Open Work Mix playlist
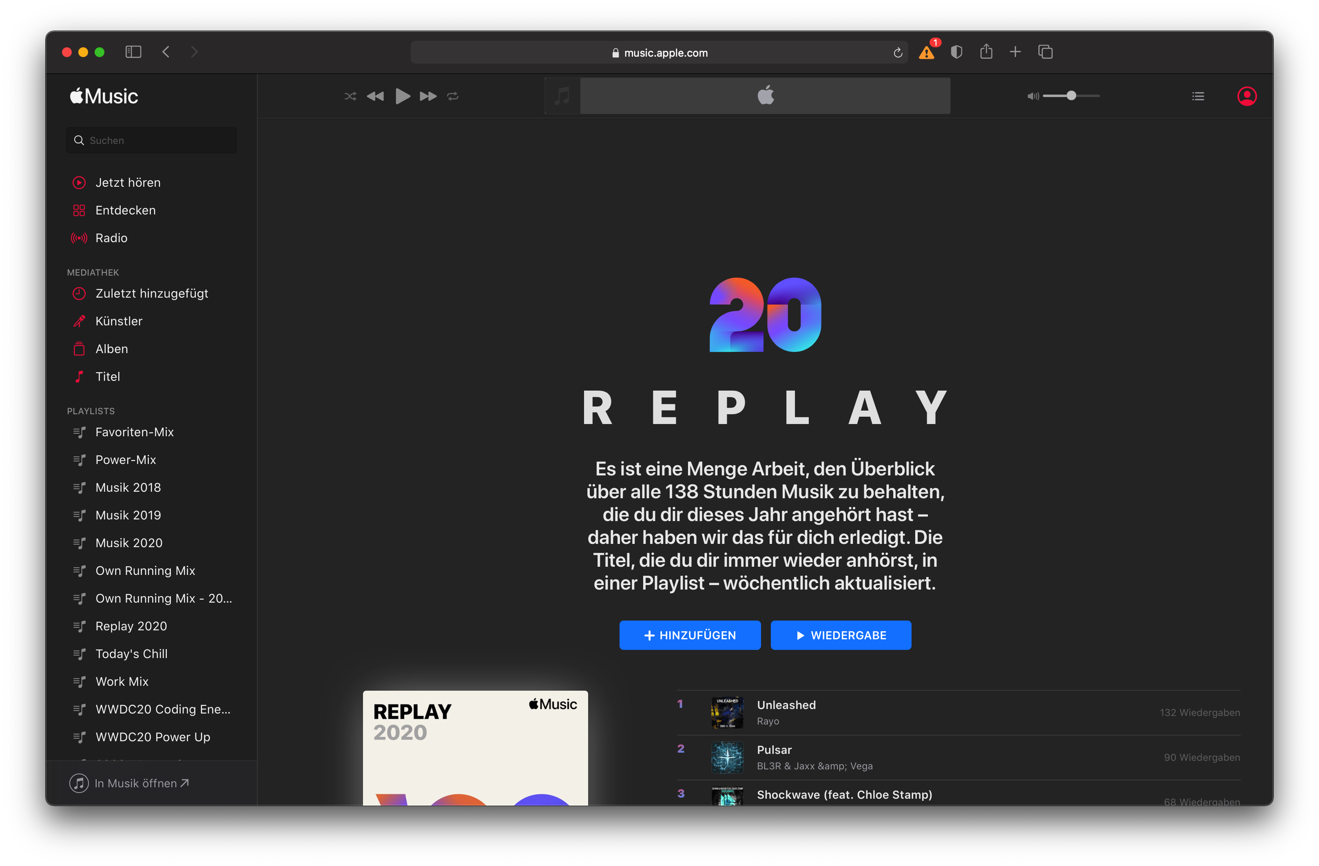1319x866 pixels. coord(122,681)
